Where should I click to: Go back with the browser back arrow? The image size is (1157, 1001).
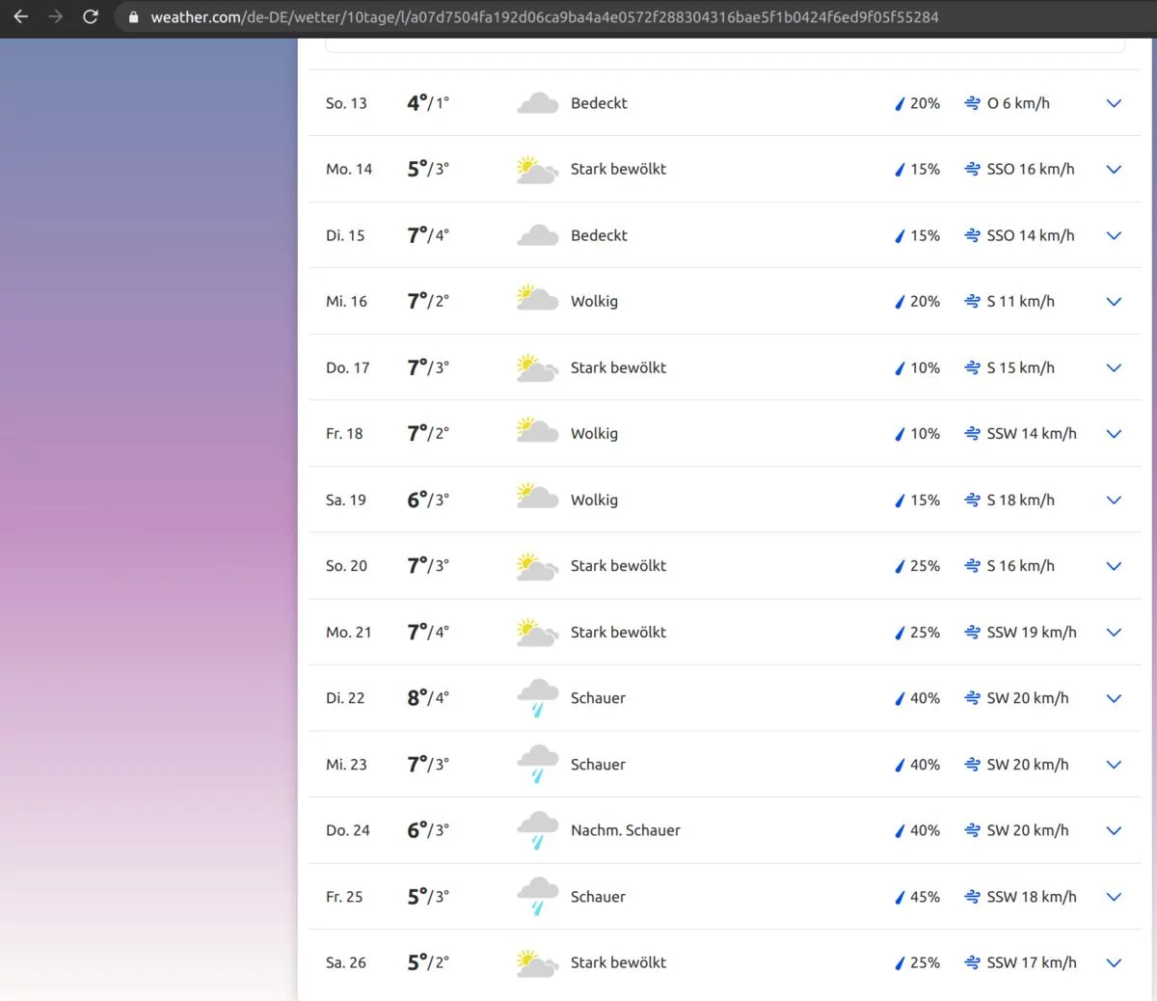tap(20, 16)
